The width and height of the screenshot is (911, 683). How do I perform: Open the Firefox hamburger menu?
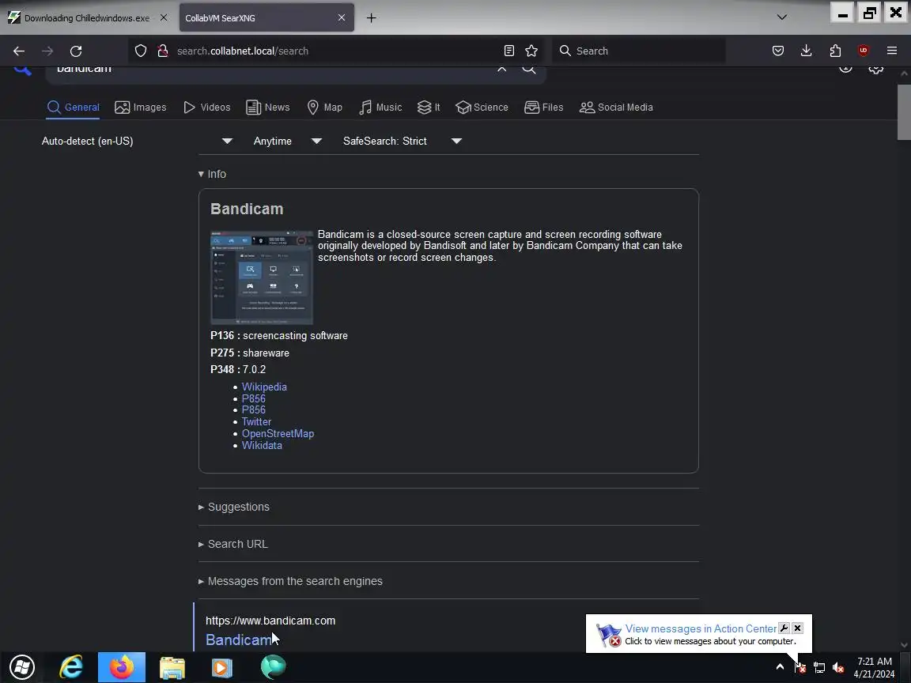point(892,51)
